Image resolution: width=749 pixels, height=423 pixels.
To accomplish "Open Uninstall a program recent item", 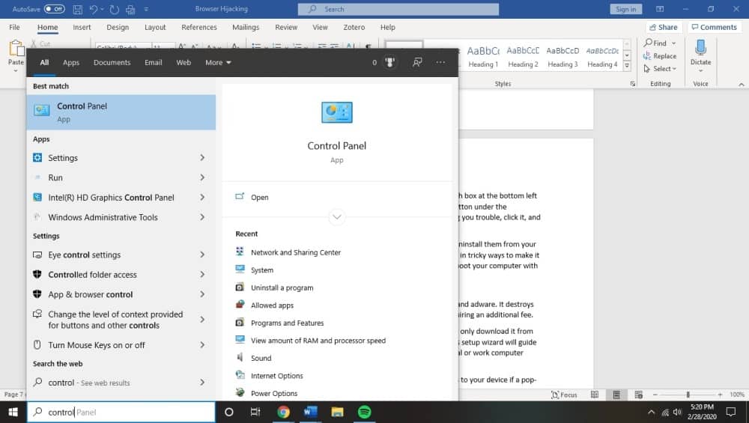I will tap(282, 288).
